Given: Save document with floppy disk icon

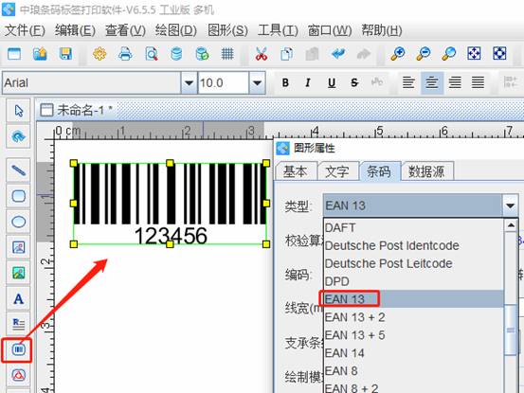Looking at the screenshot, I should pos(65,54).
